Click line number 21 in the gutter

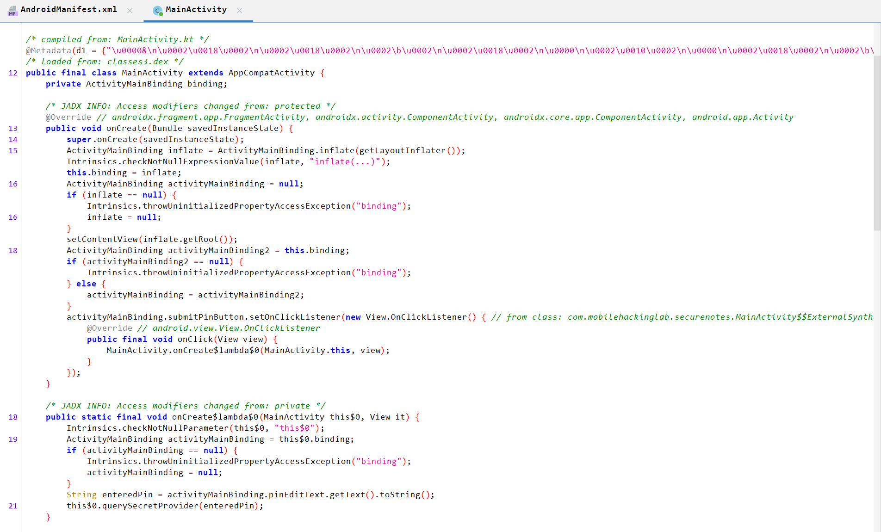point(13,506)
